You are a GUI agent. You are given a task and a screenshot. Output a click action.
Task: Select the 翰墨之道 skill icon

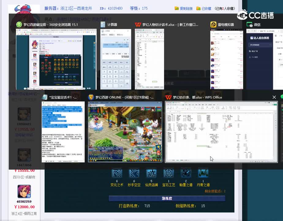point(186,173)
